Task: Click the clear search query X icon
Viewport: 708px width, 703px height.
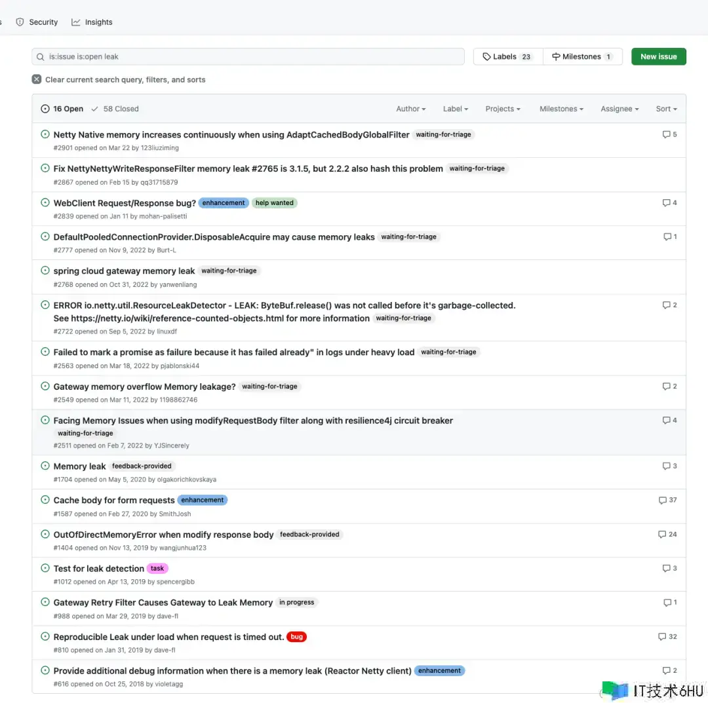Action: coord(37,79)
